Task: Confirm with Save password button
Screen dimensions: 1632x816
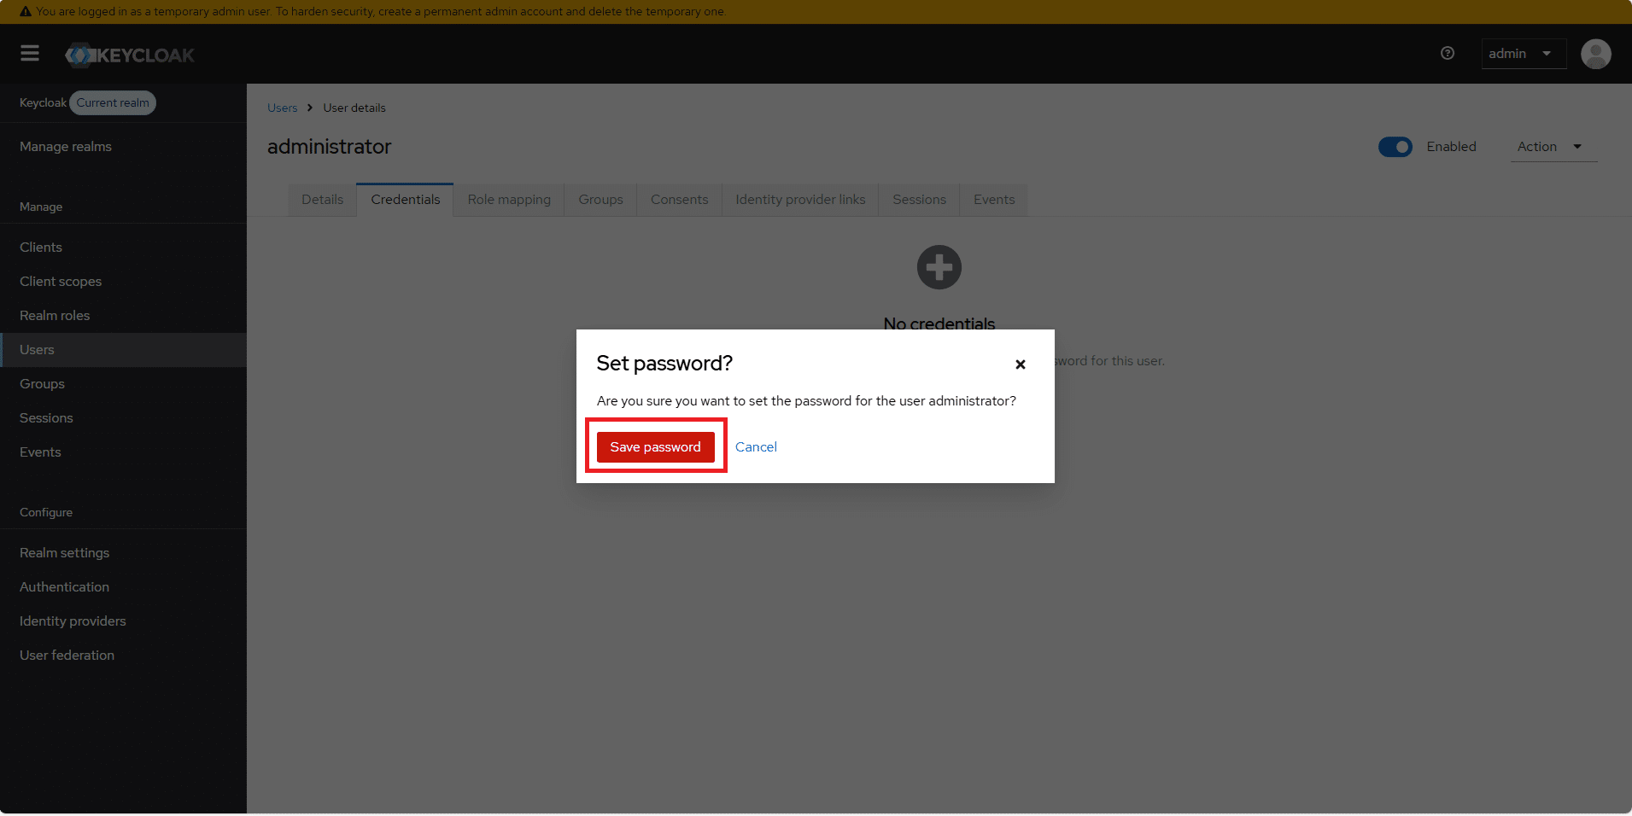Action: [655, 447]
